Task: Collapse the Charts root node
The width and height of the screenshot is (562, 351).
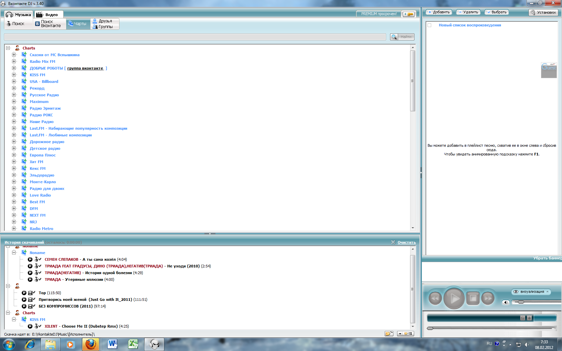Action: click(x=8, y=48)
